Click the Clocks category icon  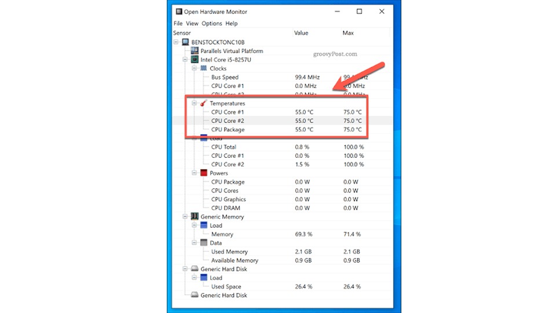203,68
